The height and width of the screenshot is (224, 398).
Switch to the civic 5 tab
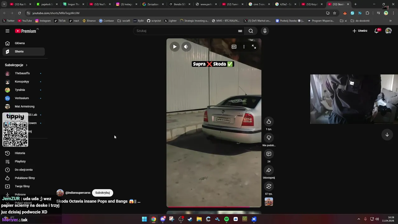(x=259, y=4)
